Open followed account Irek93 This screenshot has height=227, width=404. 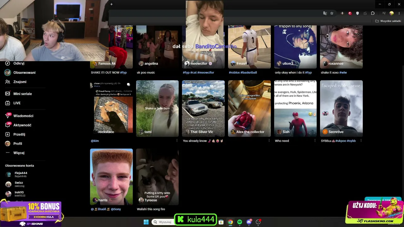[19, 194]
